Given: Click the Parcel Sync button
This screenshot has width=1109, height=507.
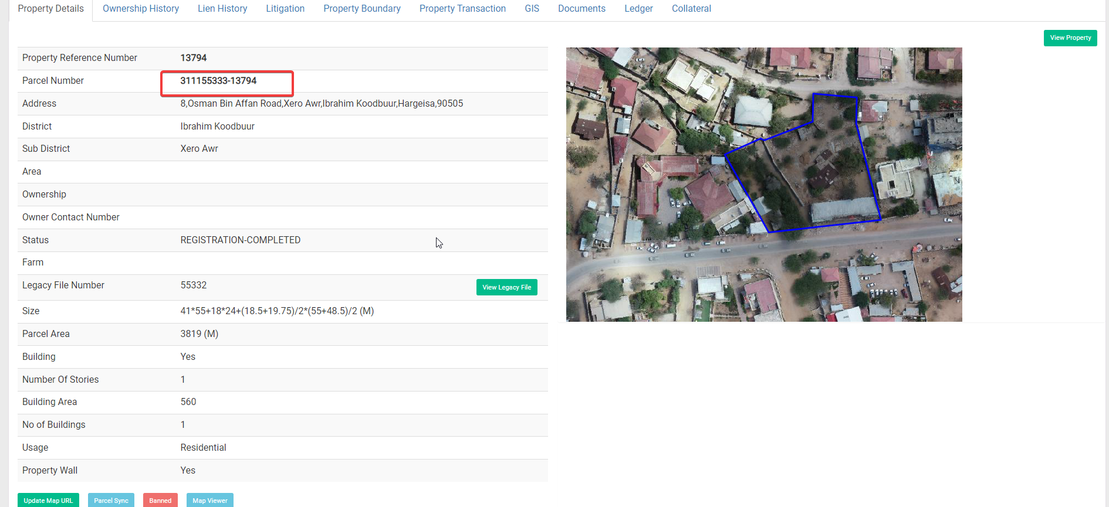Looking at the screenshot, I should pos(111,500).
